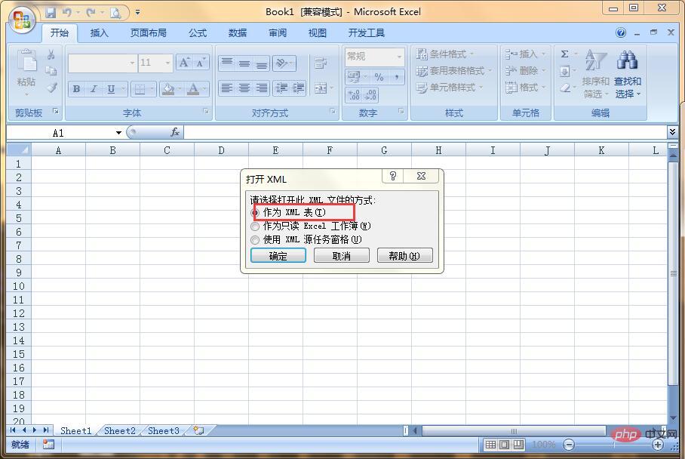Click the Undo icon
This screenshot has width=685, height=459.
tap(67, 12)
